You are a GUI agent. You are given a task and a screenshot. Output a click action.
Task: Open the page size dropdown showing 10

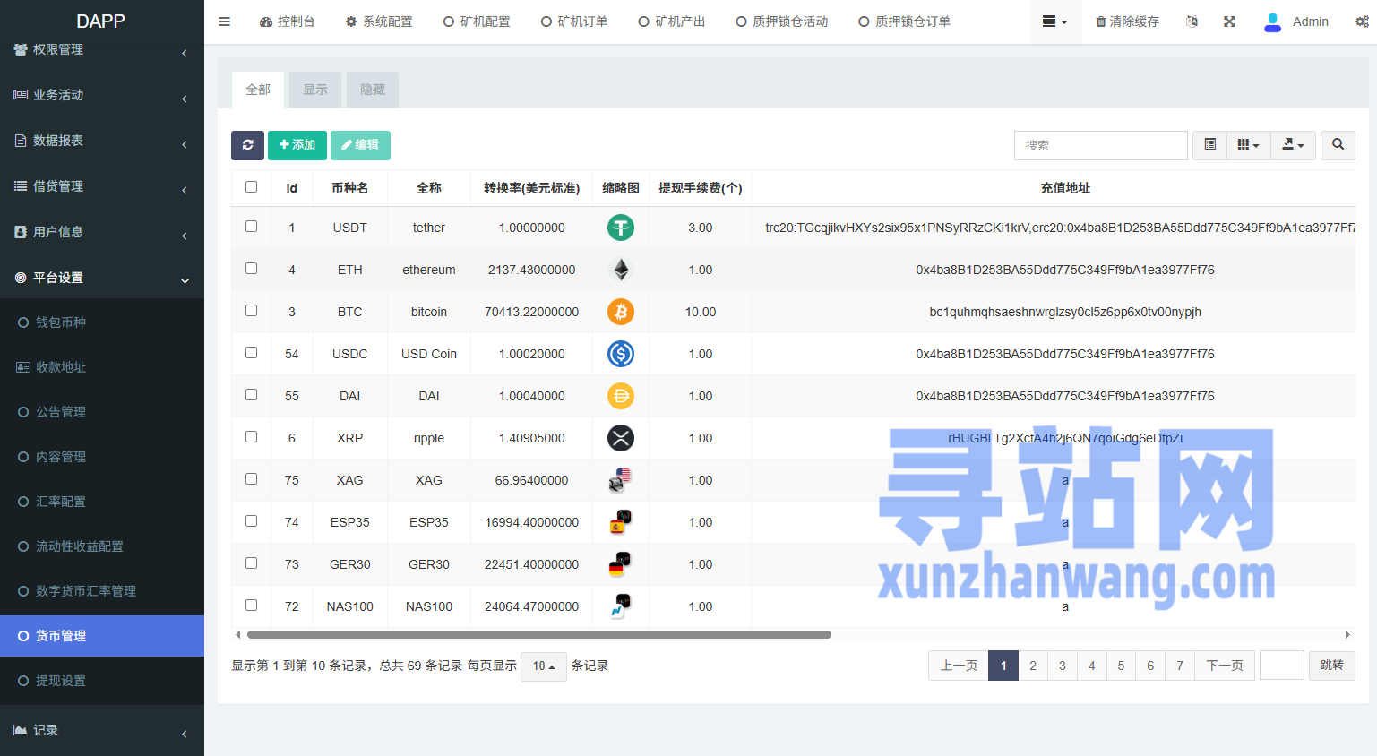[x=544, y=666]
